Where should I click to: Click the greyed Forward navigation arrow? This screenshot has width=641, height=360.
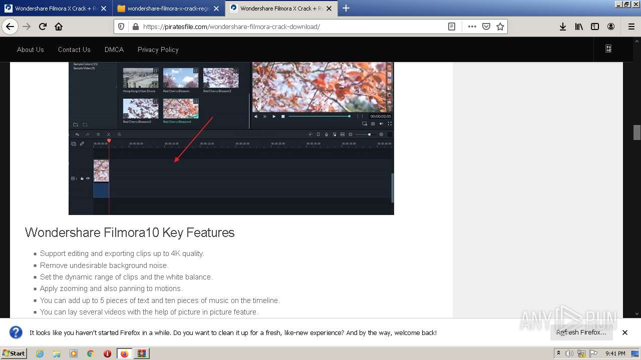click(27, 26)
